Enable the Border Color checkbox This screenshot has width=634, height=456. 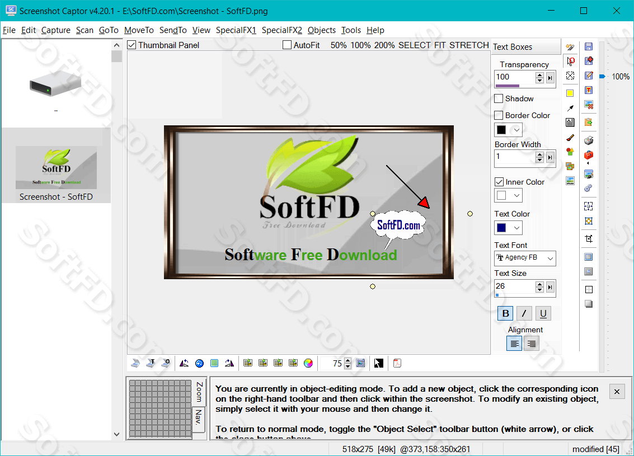(499, 115)
